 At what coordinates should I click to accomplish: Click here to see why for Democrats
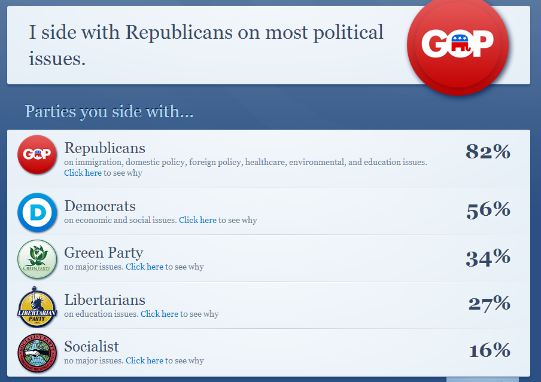(x=197, y=220)
